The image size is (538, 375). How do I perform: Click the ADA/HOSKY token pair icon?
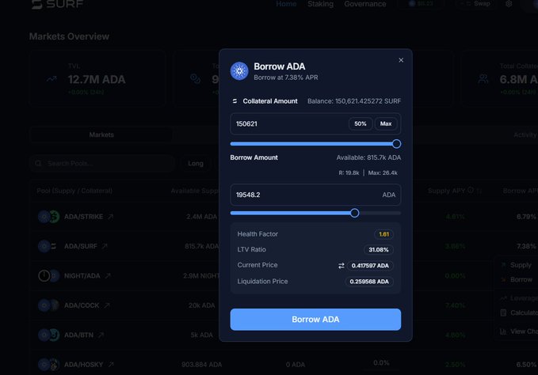(48, 365)
